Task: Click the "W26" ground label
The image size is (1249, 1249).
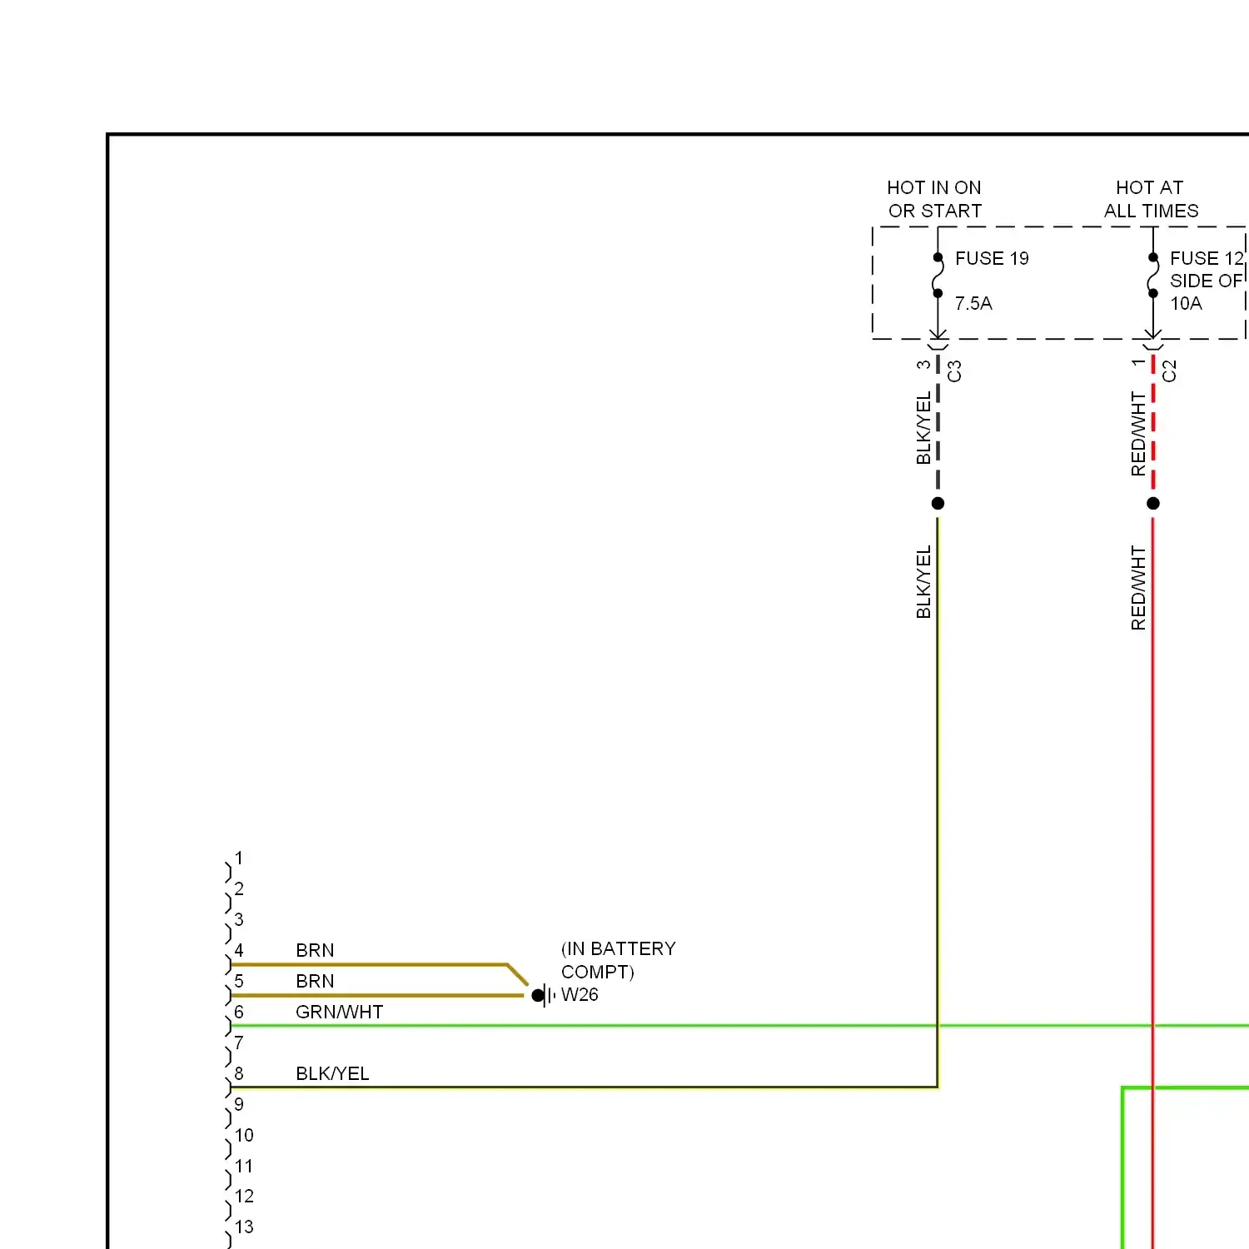Action: point(580,994)
